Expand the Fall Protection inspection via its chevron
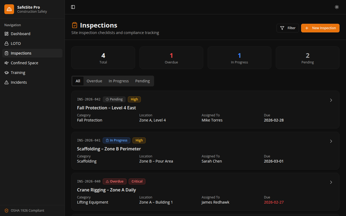Viewport: 346px width, 216px height. [x=331, y=100]
